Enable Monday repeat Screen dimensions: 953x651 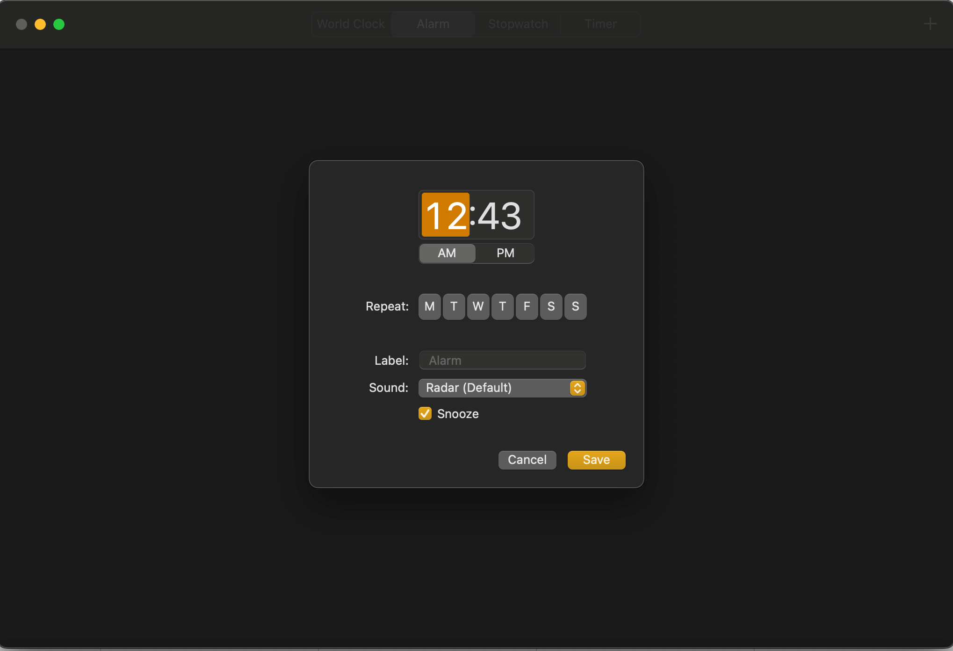coord(429,306)
